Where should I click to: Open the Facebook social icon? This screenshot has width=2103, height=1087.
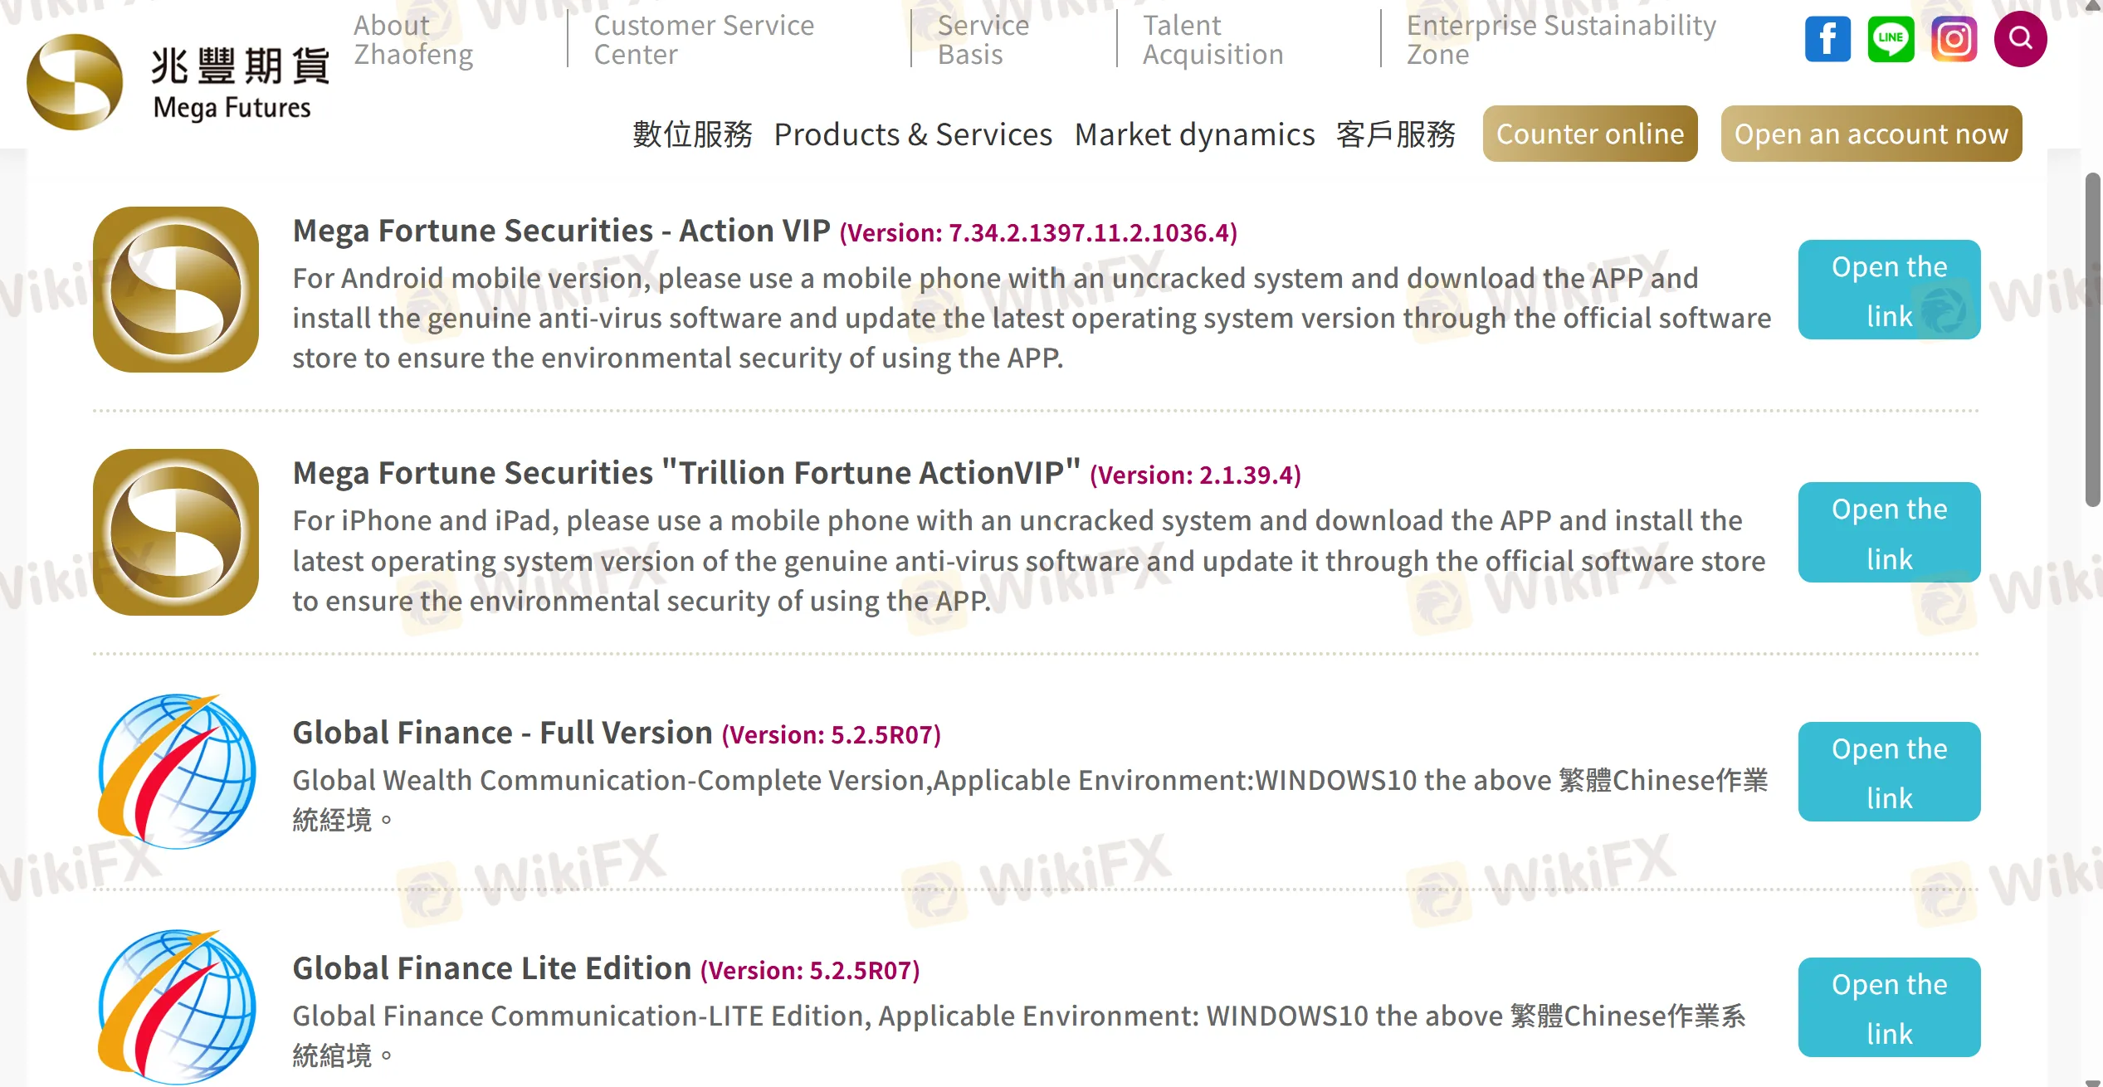point(1827,39)
